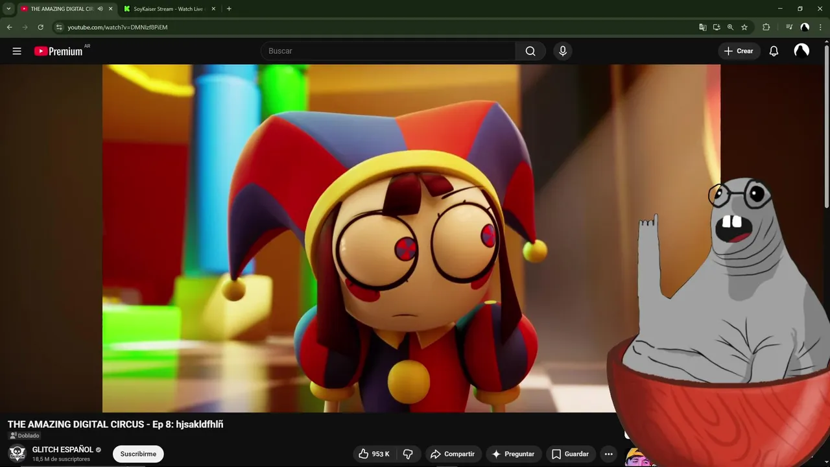Reload the page
The width and height of the screenshot is (830, 467).
point(40,27)
